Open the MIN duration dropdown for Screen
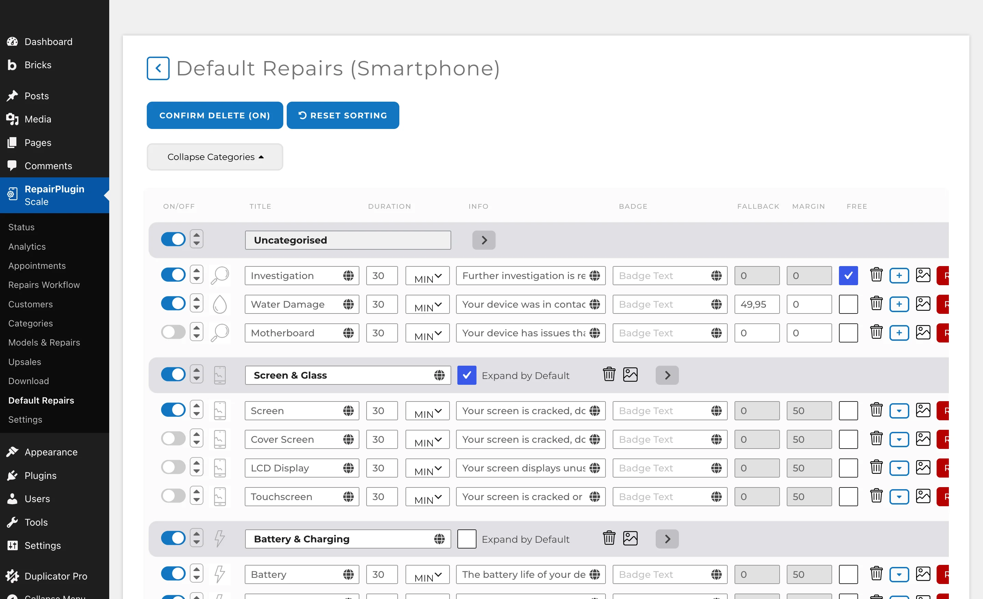Viewport: 983px width, 599px height. (428, 411)
